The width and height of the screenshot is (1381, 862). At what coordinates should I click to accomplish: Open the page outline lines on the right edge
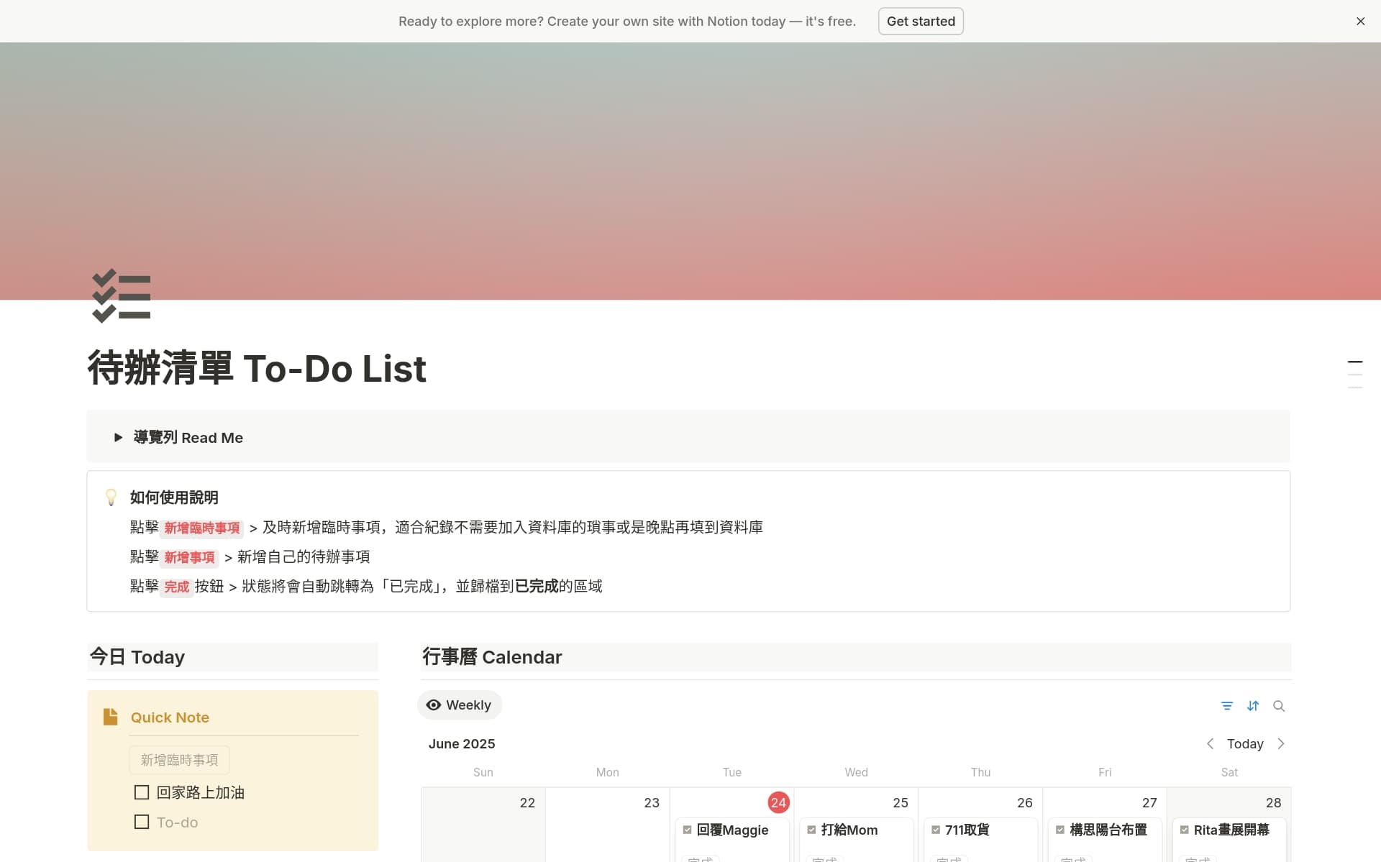(1355, 373)
